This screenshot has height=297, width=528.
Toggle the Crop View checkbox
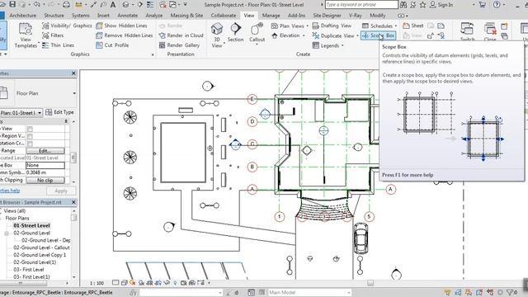(30, 129)
